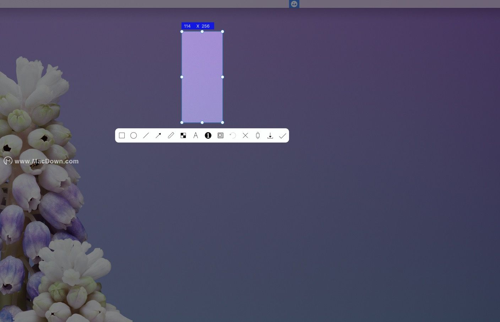
Task: Click the pin capture icon
Action: coord(258,135)
